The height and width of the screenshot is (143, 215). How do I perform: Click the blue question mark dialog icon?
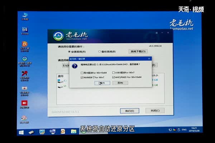click(75, 66)
